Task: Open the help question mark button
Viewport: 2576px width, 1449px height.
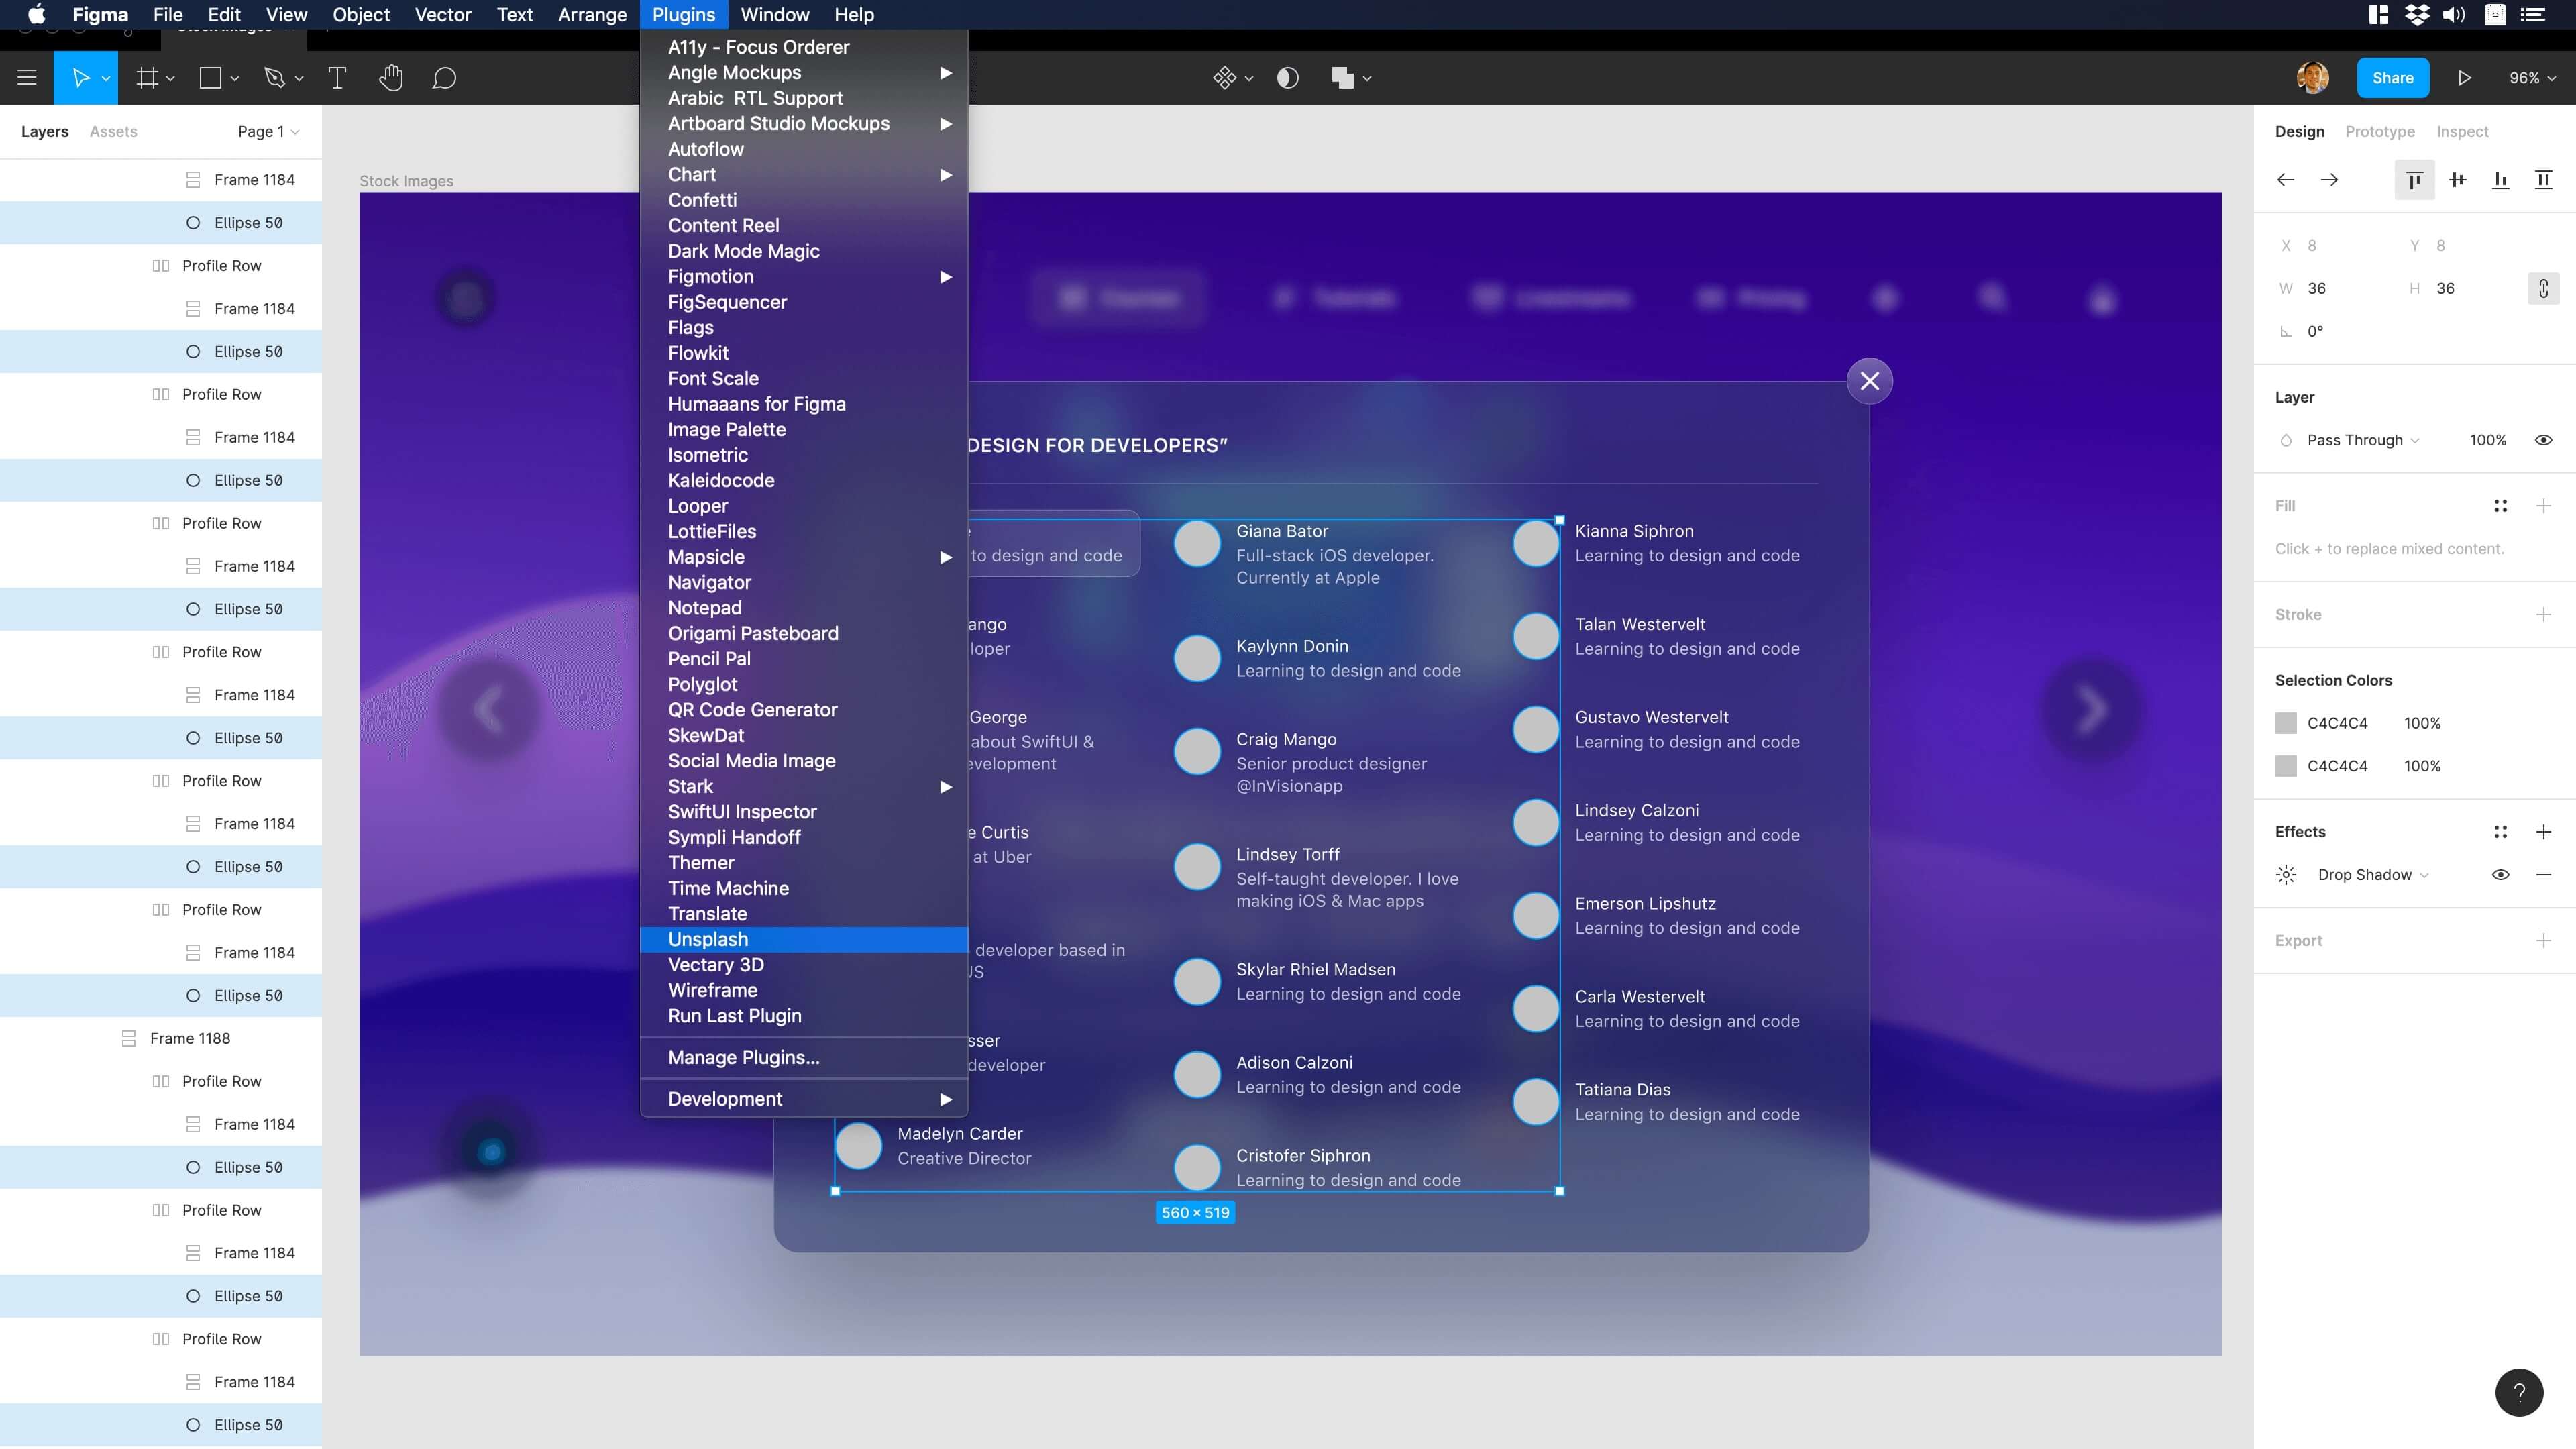Action: (x=2518, y=1392)
